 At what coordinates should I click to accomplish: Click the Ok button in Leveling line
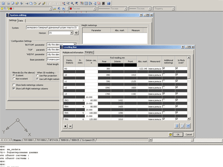(x=178, y=135)
